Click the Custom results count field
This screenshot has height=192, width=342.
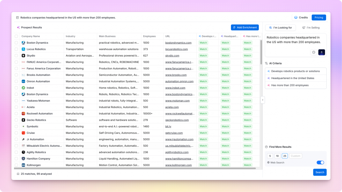pyautogui.click(x=295, y=156)
